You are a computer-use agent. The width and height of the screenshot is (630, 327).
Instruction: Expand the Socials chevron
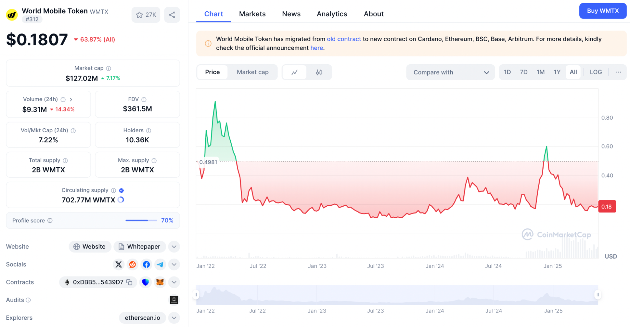click(x=174, y=265)
